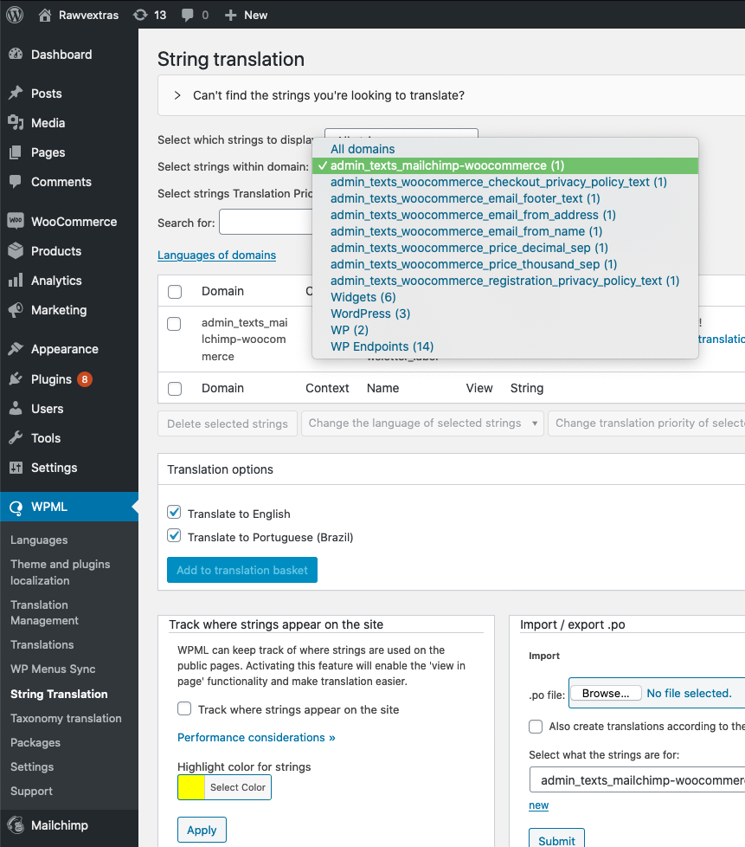This screenshot has height=847, width=745.
Task: Open the WooCommerce sidebar icon
Action: tap(16, 222)
